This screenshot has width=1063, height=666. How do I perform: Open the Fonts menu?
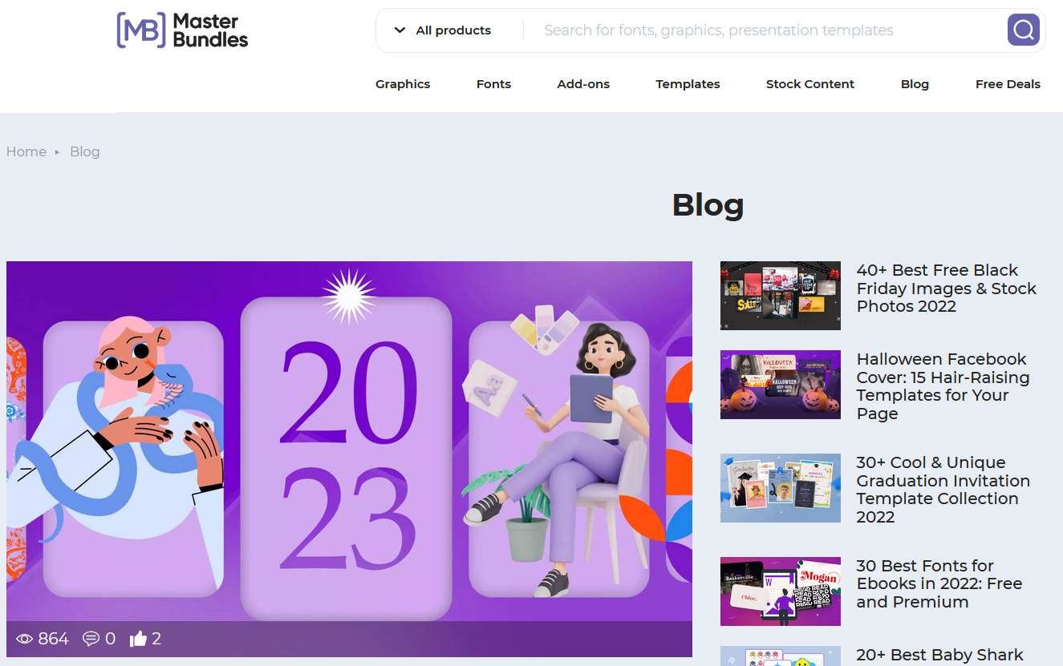[x=493, y=84]
